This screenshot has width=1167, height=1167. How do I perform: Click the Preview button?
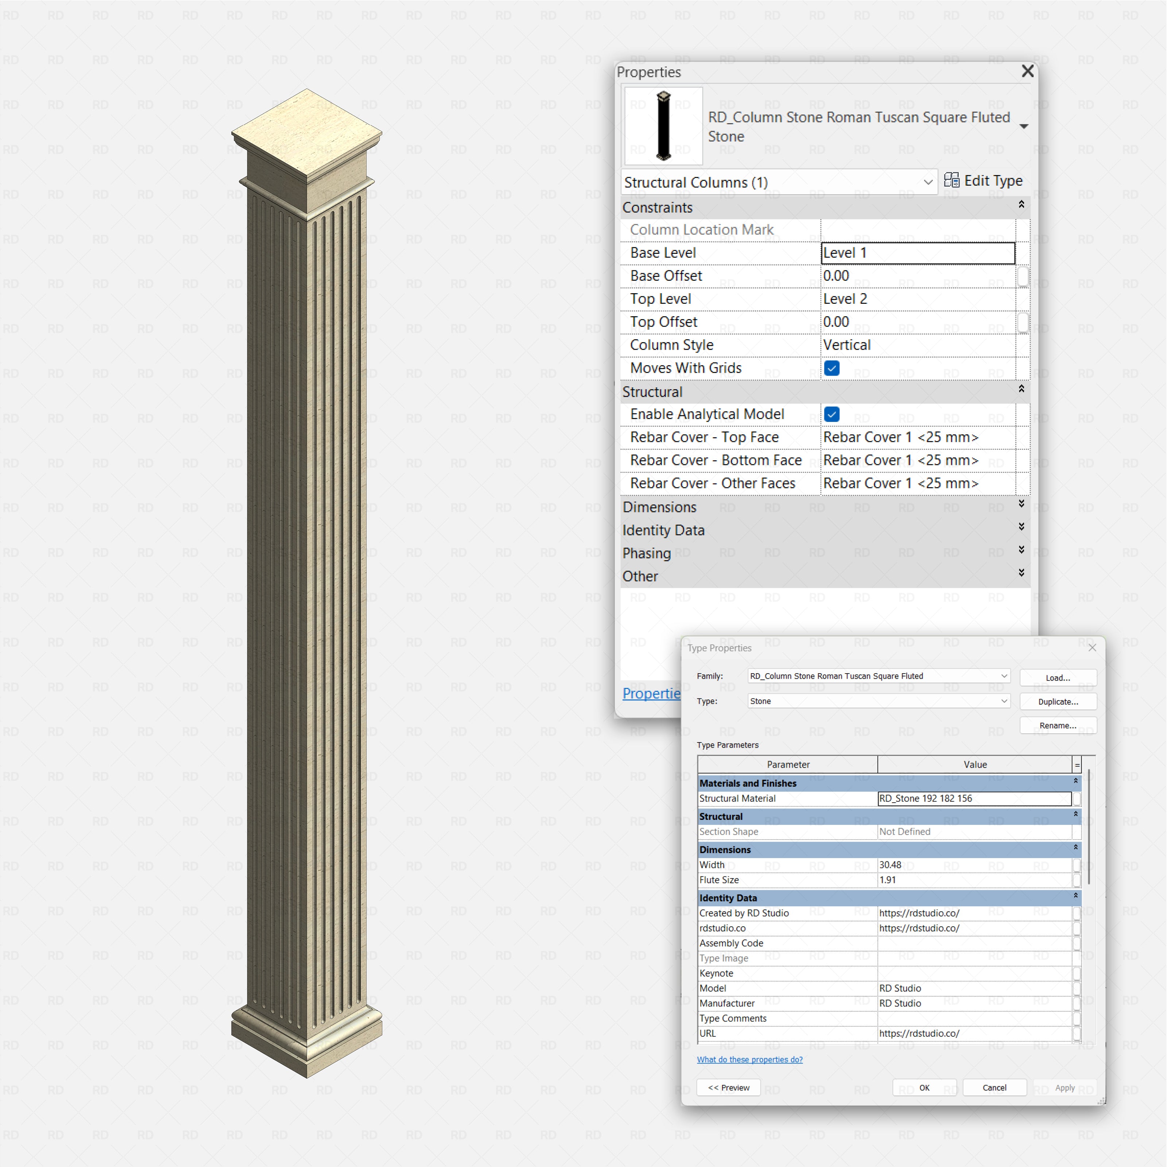tap(729, 1087)
